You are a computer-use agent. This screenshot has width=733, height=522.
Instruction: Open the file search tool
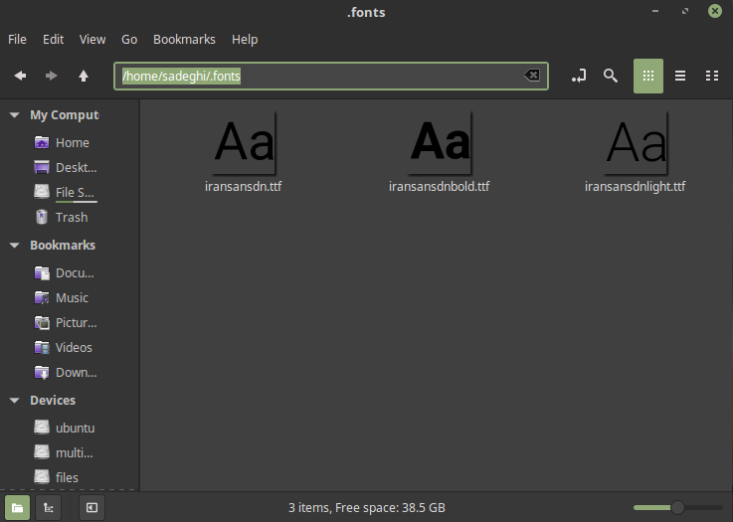tap(611, 76)
